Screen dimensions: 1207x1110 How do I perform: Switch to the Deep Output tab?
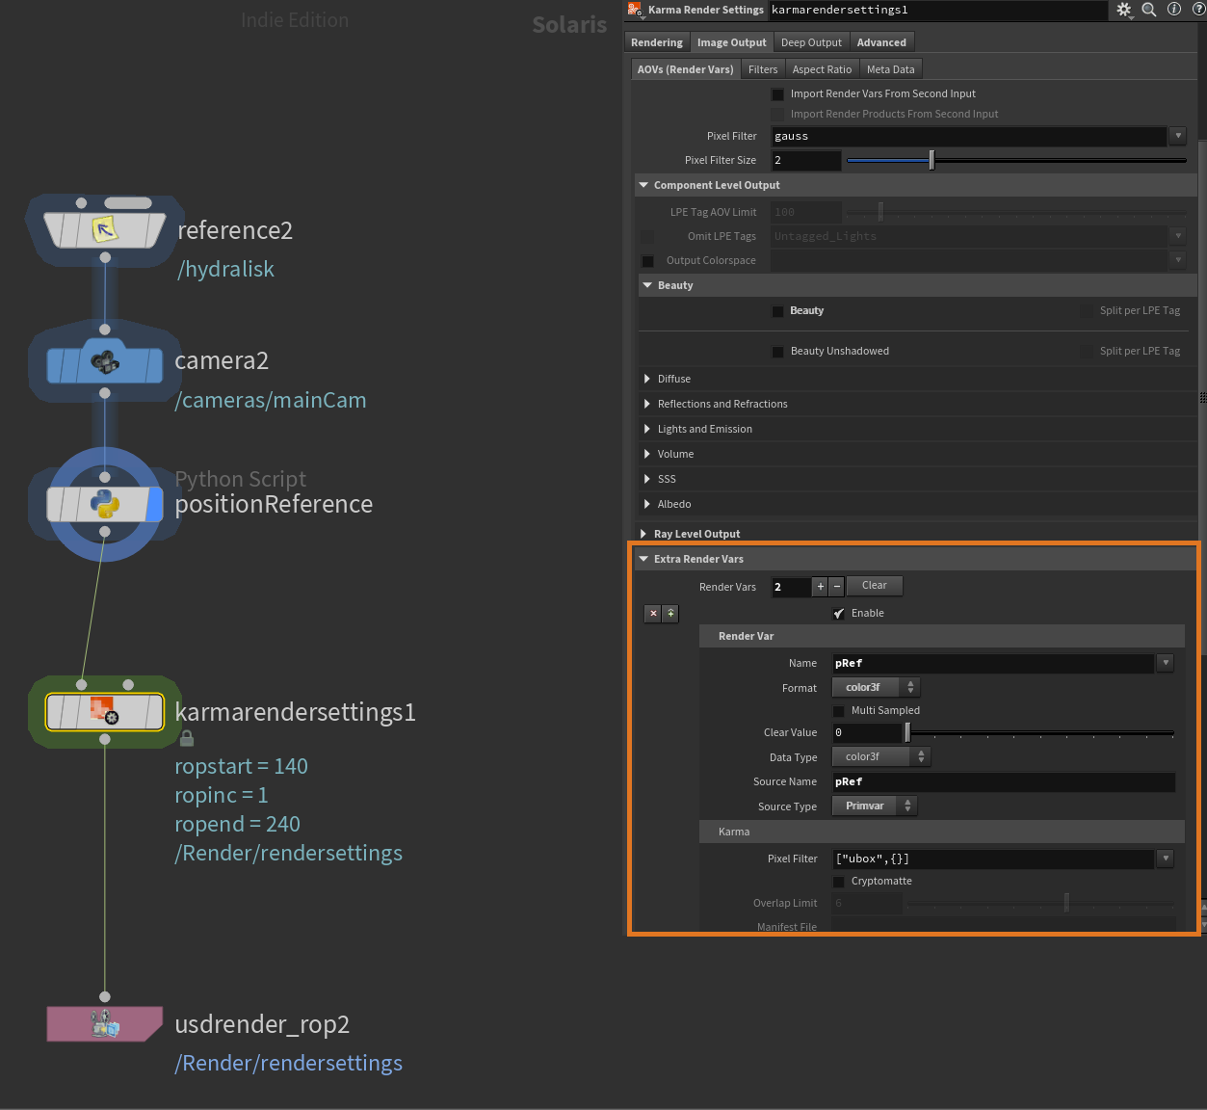click(810, 41)
